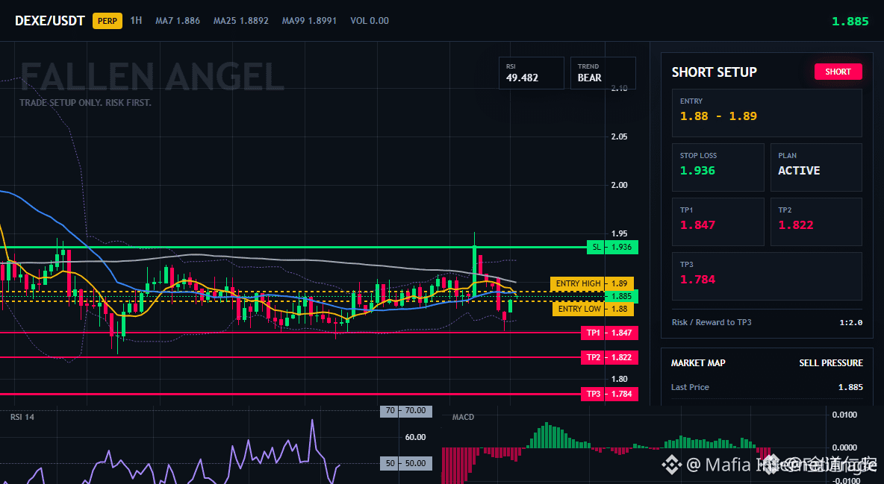Click the TREND BEAR box
This screenshot has width=884, height=484.
[603, 72]
